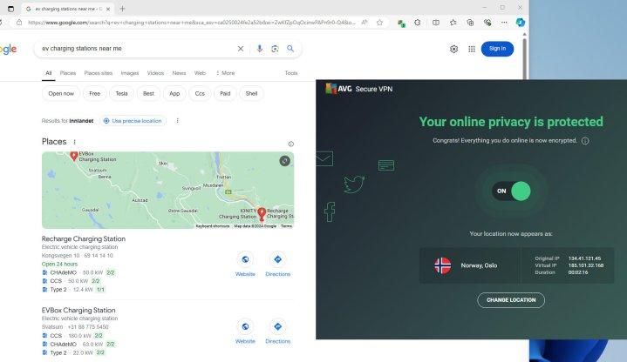Screen dimensions: 627x362
Task: Click the search text input field
Action: [x=136, y=49]
